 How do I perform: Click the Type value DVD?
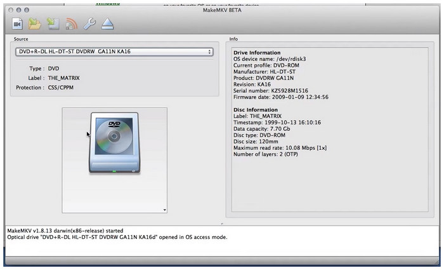click(x=53, y=69)
